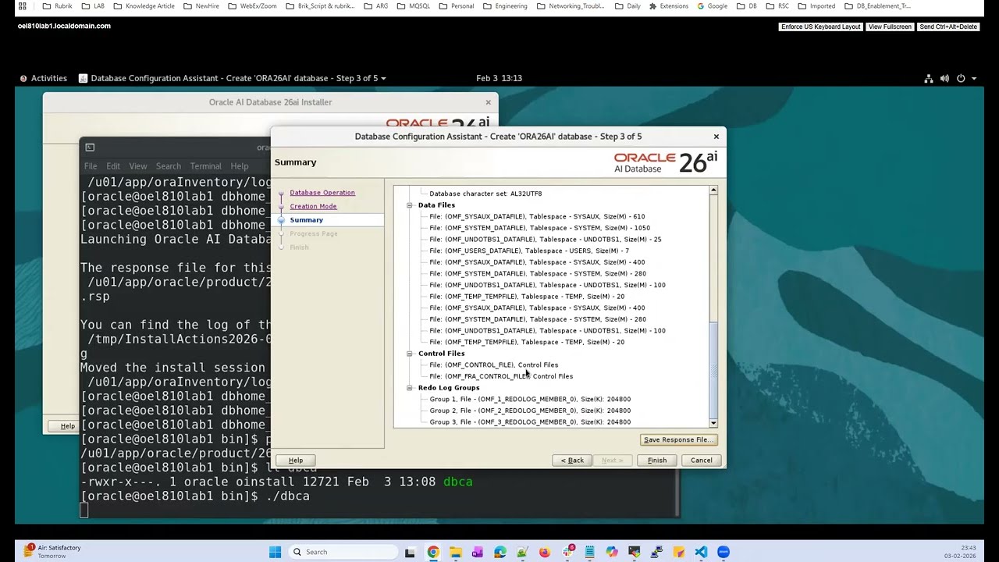Click the Windows Start button

tap(275, 552)
